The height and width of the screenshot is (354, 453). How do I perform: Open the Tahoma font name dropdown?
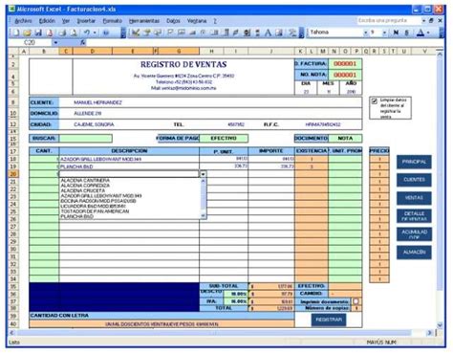click(366, 33)
